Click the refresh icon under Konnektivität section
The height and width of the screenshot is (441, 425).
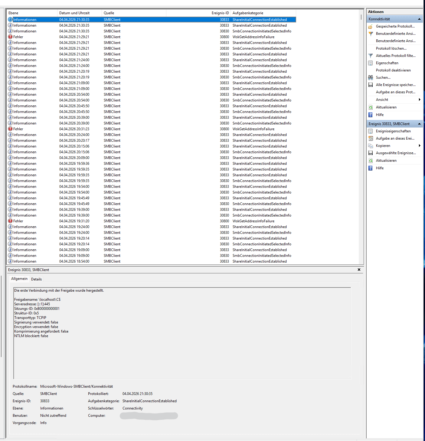click(370, 107)
